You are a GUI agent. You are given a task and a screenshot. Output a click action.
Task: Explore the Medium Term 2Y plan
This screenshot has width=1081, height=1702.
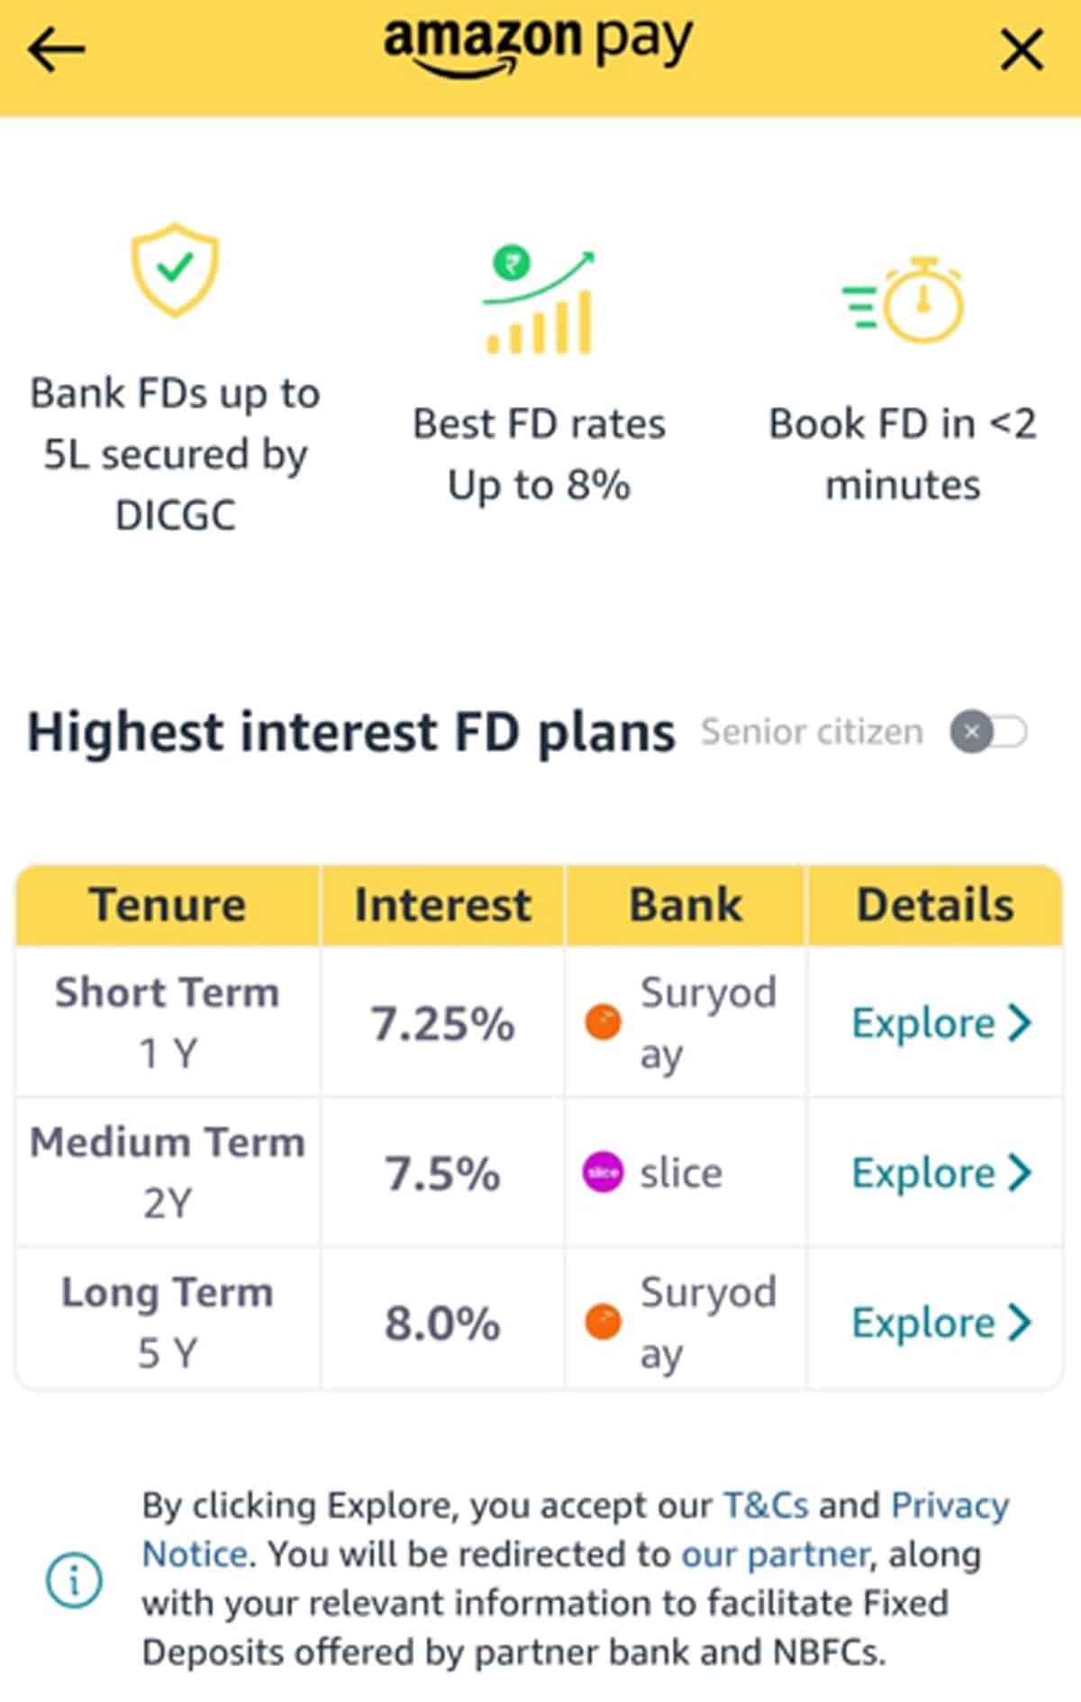940,1173
